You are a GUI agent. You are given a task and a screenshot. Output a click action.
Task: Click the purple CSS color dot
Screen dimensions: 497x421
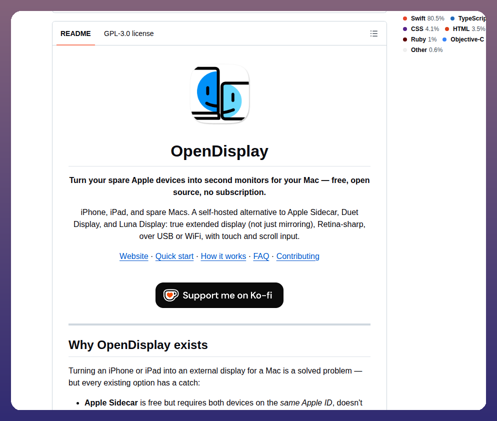tap(405, 29)
